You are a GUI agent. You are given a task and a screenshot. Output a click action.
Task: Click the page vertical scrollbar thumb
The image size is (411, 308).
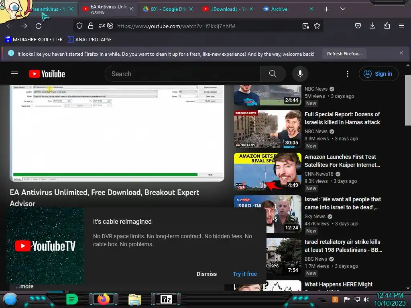point(408,100)
